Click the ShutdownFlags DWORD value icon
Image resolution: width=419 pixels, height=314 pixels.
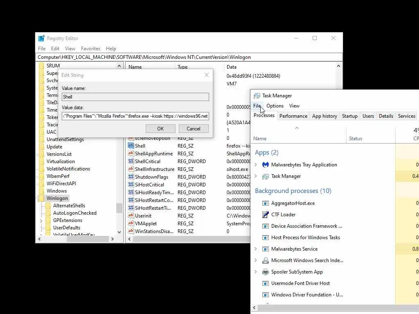(131, 177)
